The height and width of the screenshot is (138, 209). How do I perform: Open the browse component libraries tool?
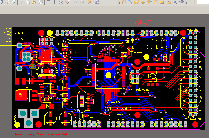pyautogui.click(x=98, y=2)
